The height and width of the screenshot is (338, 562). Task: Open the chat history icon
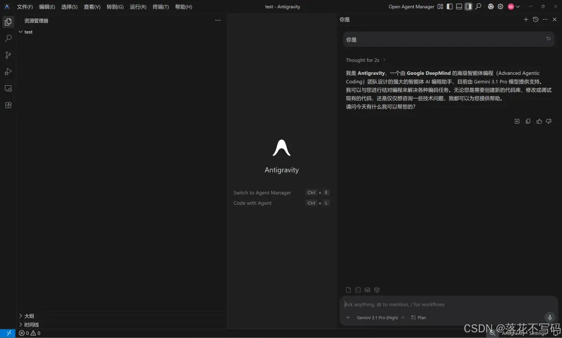[x=535, y=19]
